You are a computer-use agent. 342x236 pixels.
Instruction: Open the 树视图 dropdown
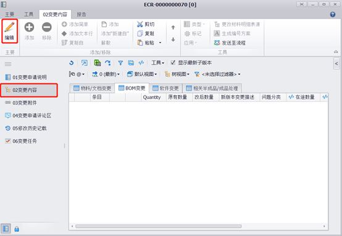point(177,74)
